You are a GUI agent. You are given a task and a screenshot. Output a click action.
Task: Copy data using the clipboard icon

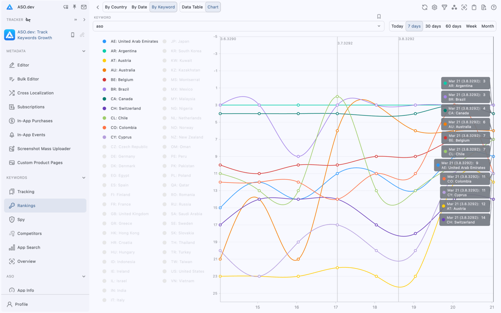tap(474, 7)
